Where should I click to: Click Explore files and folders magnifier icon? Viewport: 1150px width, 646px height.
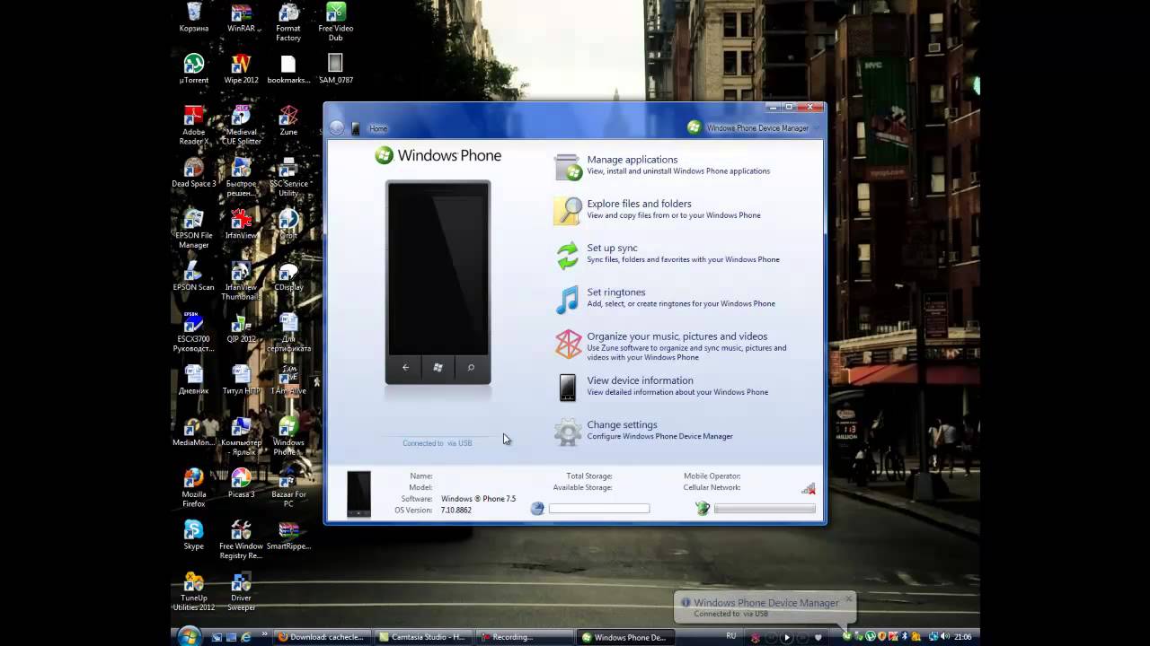568,211
